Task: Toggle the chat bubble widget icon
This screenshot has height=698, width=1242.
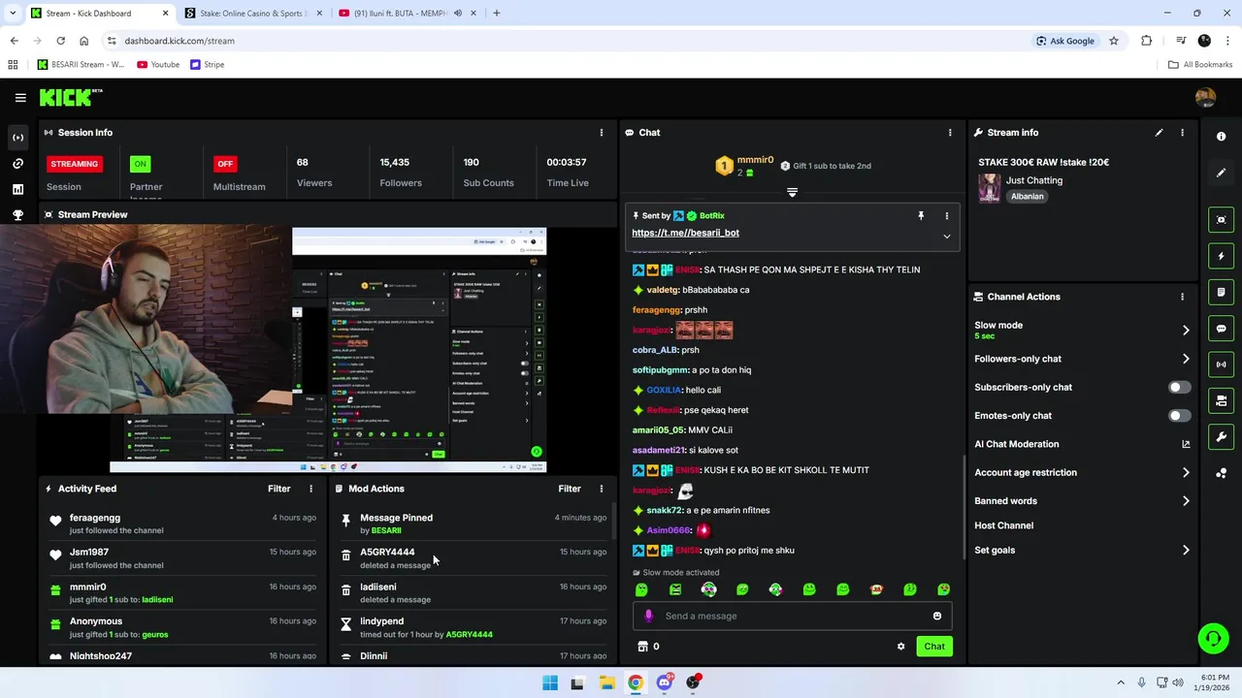Action: point(1221,329)
